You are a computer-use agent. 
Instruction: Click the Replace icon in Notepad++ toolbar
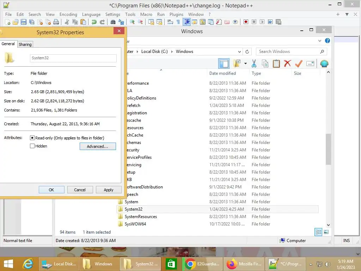coord(121,22)
